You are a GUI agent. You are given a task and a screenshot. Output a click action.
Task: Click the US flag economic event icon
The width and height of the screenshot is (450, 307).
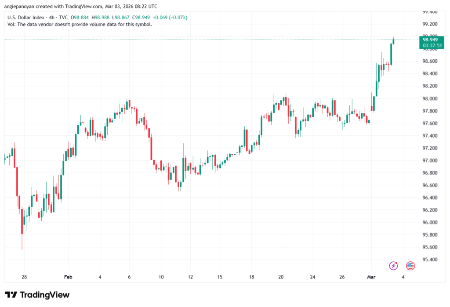point(410,265)
